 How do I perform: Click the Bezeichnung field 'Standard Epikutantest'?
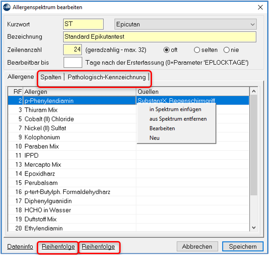click(160, 37)
